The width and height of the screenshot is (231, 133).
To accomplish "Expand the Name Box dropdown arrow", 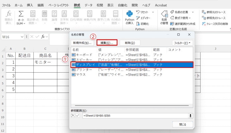I will click(x=22, y=37).
